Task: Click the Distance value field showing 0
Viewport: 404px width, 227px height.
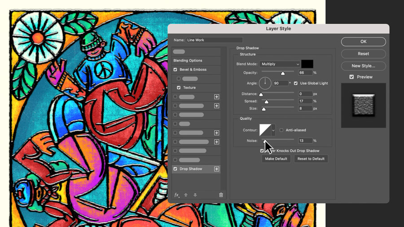Action: click(x=305, y=94)
